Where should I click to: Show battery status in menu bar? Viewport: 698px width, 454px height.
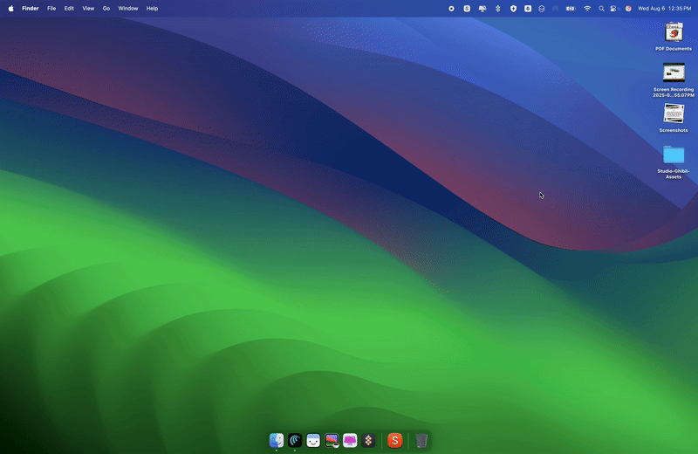[571, 9]
